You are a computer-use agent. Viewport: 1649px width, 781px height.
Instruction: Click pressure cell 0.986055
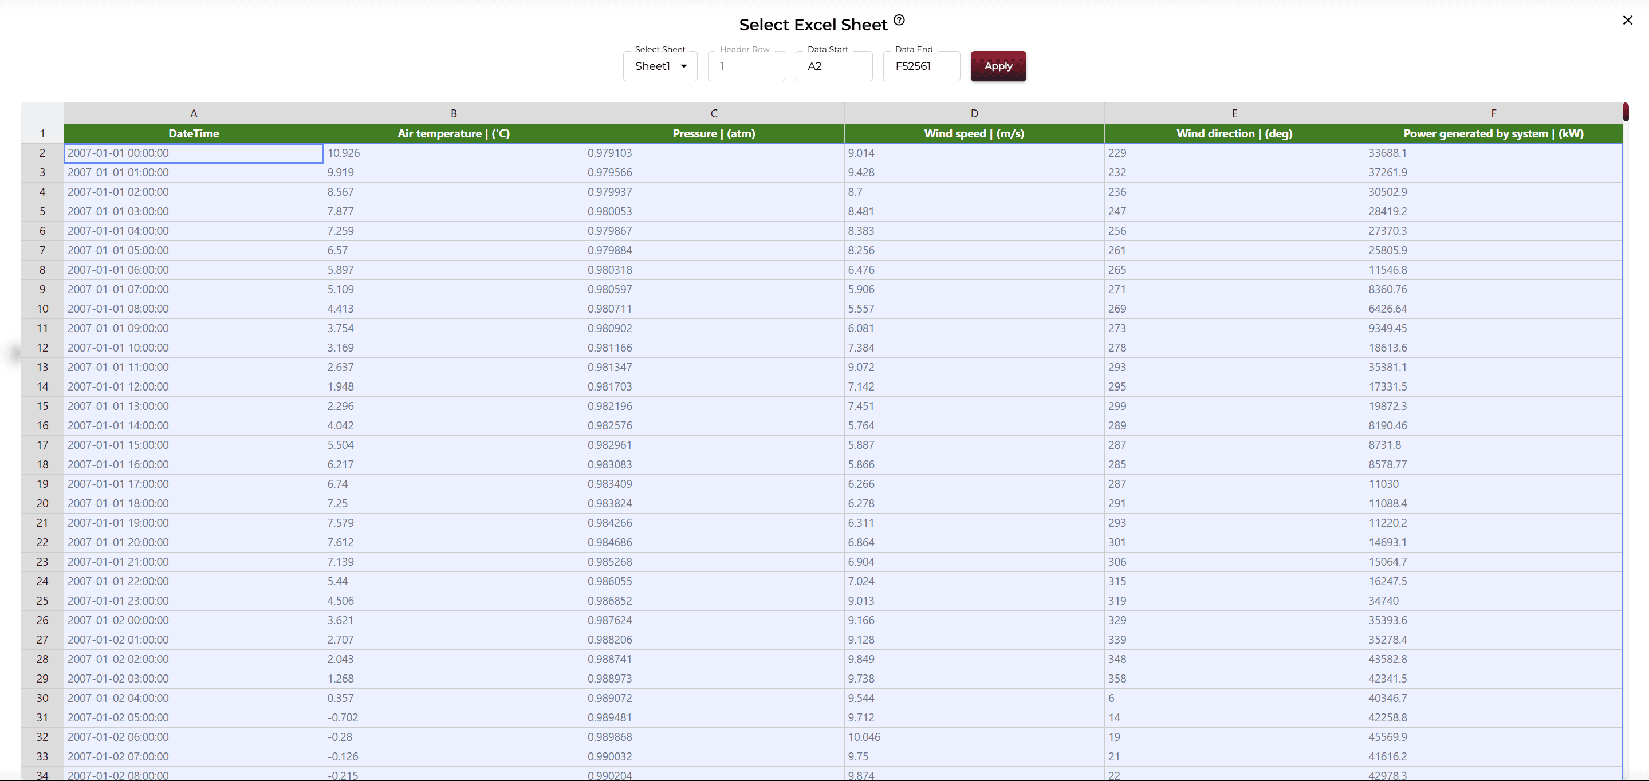(714, 581)
